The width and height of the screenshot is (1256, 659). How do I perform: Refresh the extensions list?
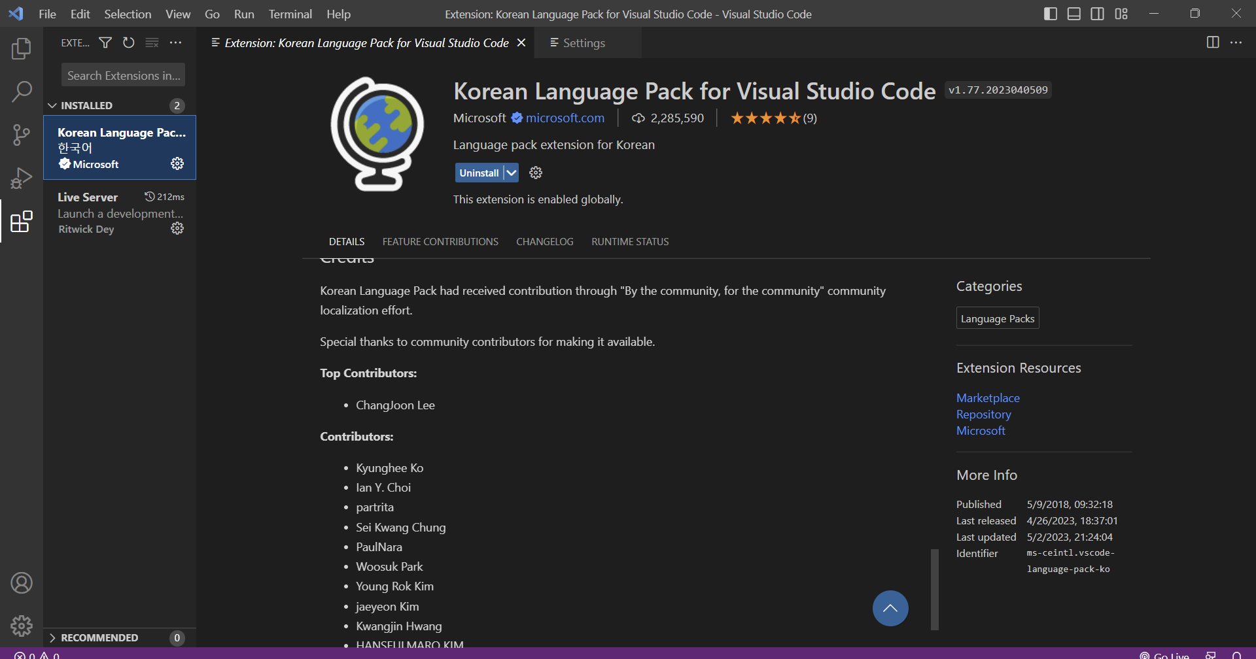pyautogui.click(x=129, y=42)
